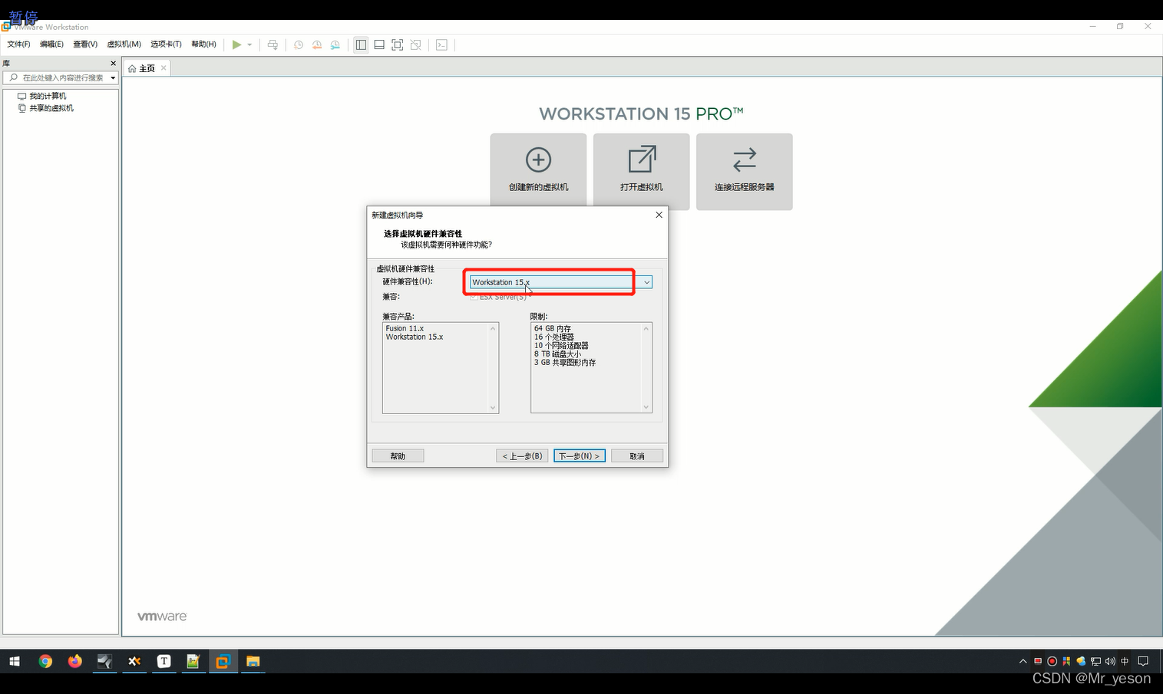Click the Xshell X icon in the taskbar

point(134,661)
